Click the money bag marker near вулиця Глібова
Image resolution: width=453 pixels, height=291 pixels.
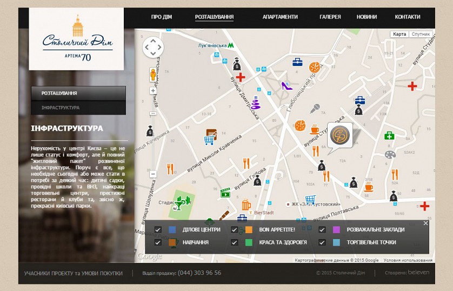pos(257,180)
